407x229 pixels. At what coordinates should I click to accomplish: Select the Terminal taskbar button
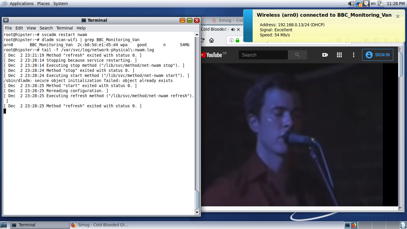click(40, 225)
